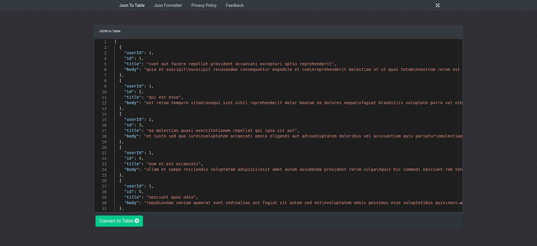Open the Feedback page
Image resolution: width=537 pixels, height=246 pixels.
point(234,5)
